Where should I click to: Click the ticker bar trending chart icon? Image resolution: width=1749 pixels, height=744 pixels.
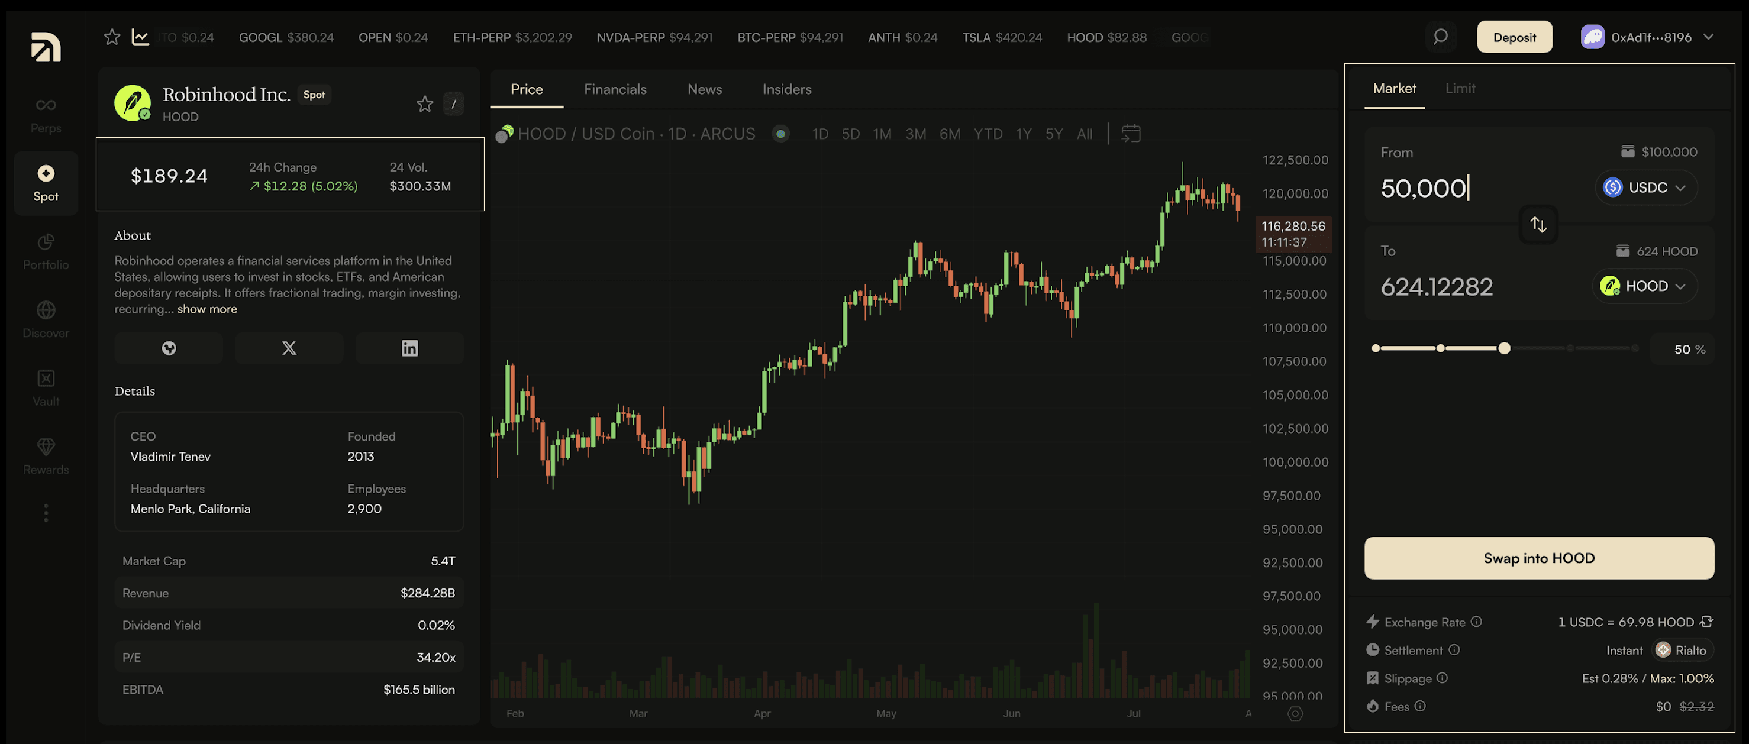pyautogui.click(x=140, y=37)
